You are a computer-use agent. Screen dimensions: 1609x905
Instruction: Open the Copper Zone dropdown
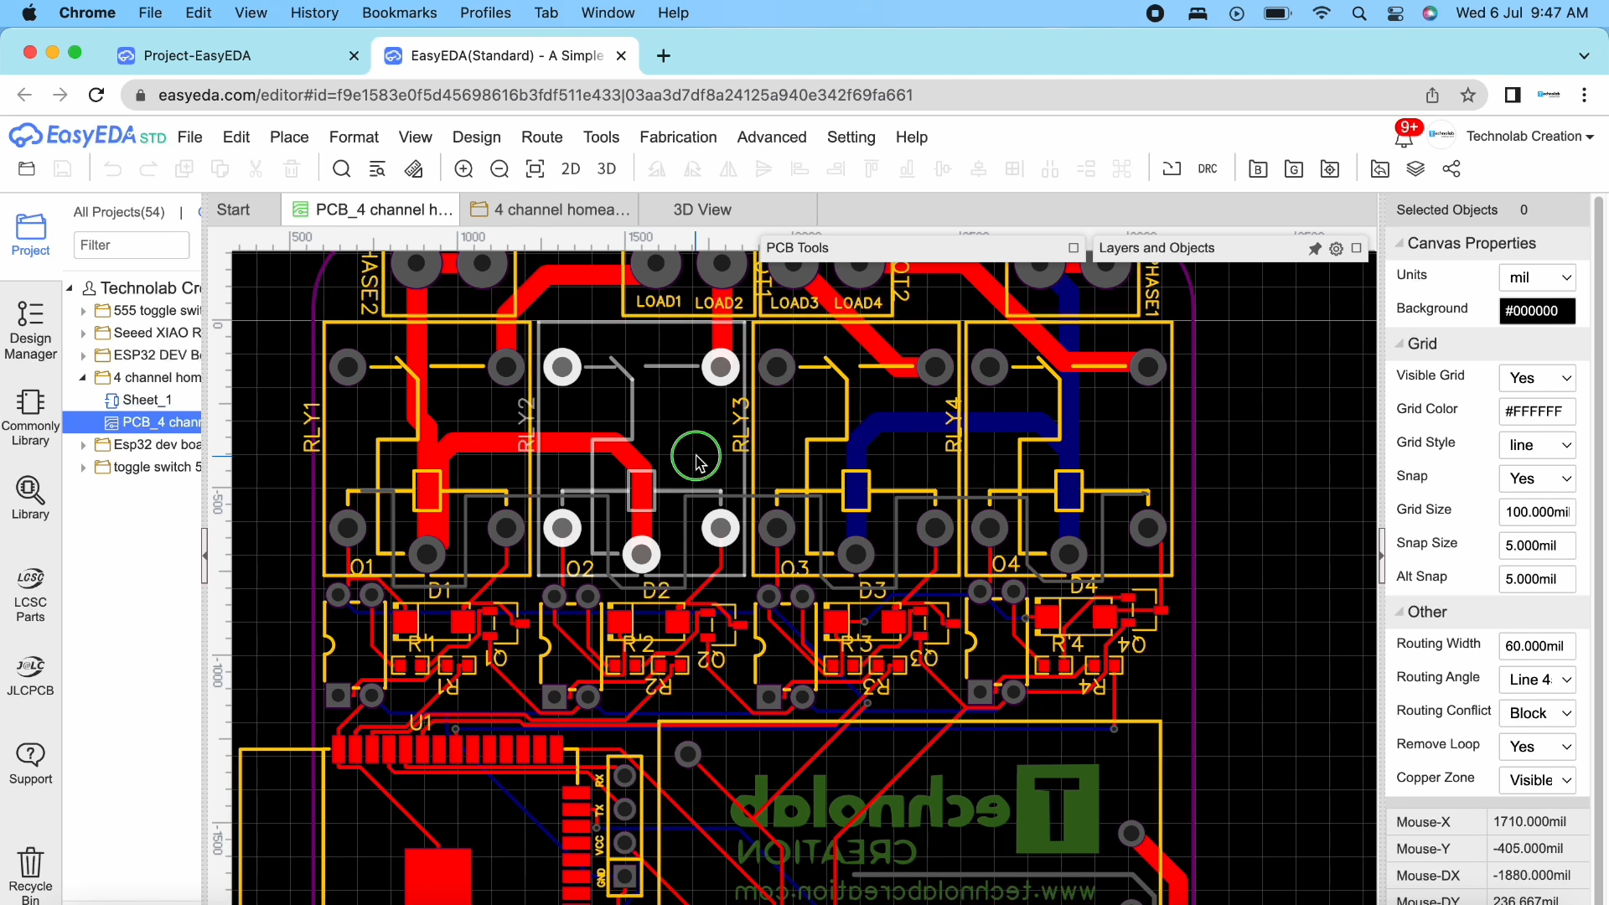(1537, 780)
